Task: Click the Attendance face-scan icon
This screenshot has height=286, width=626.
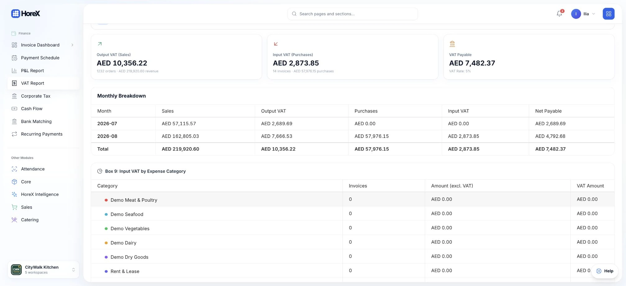Action: pos(14,169)
